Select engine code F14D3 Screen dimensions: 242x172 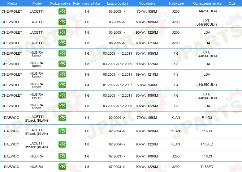(207, 118)
